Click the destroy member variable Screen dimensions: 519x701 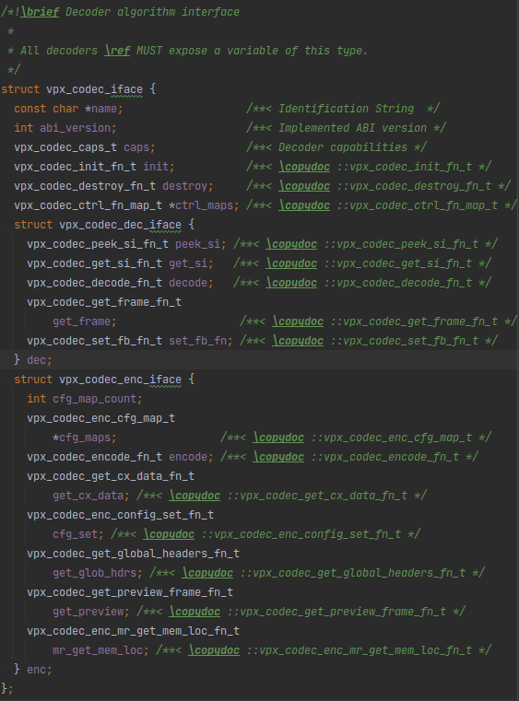(184, 186)
